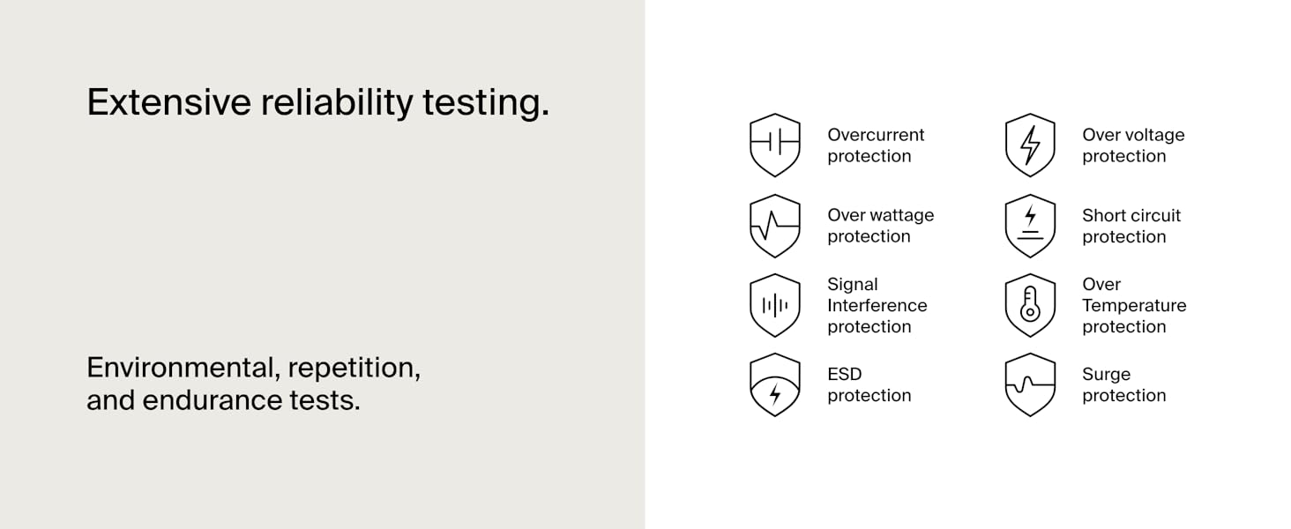Click the Signal Interference waveform shield icon
The width and height of the screenshot is (1291, 529).
775,305
